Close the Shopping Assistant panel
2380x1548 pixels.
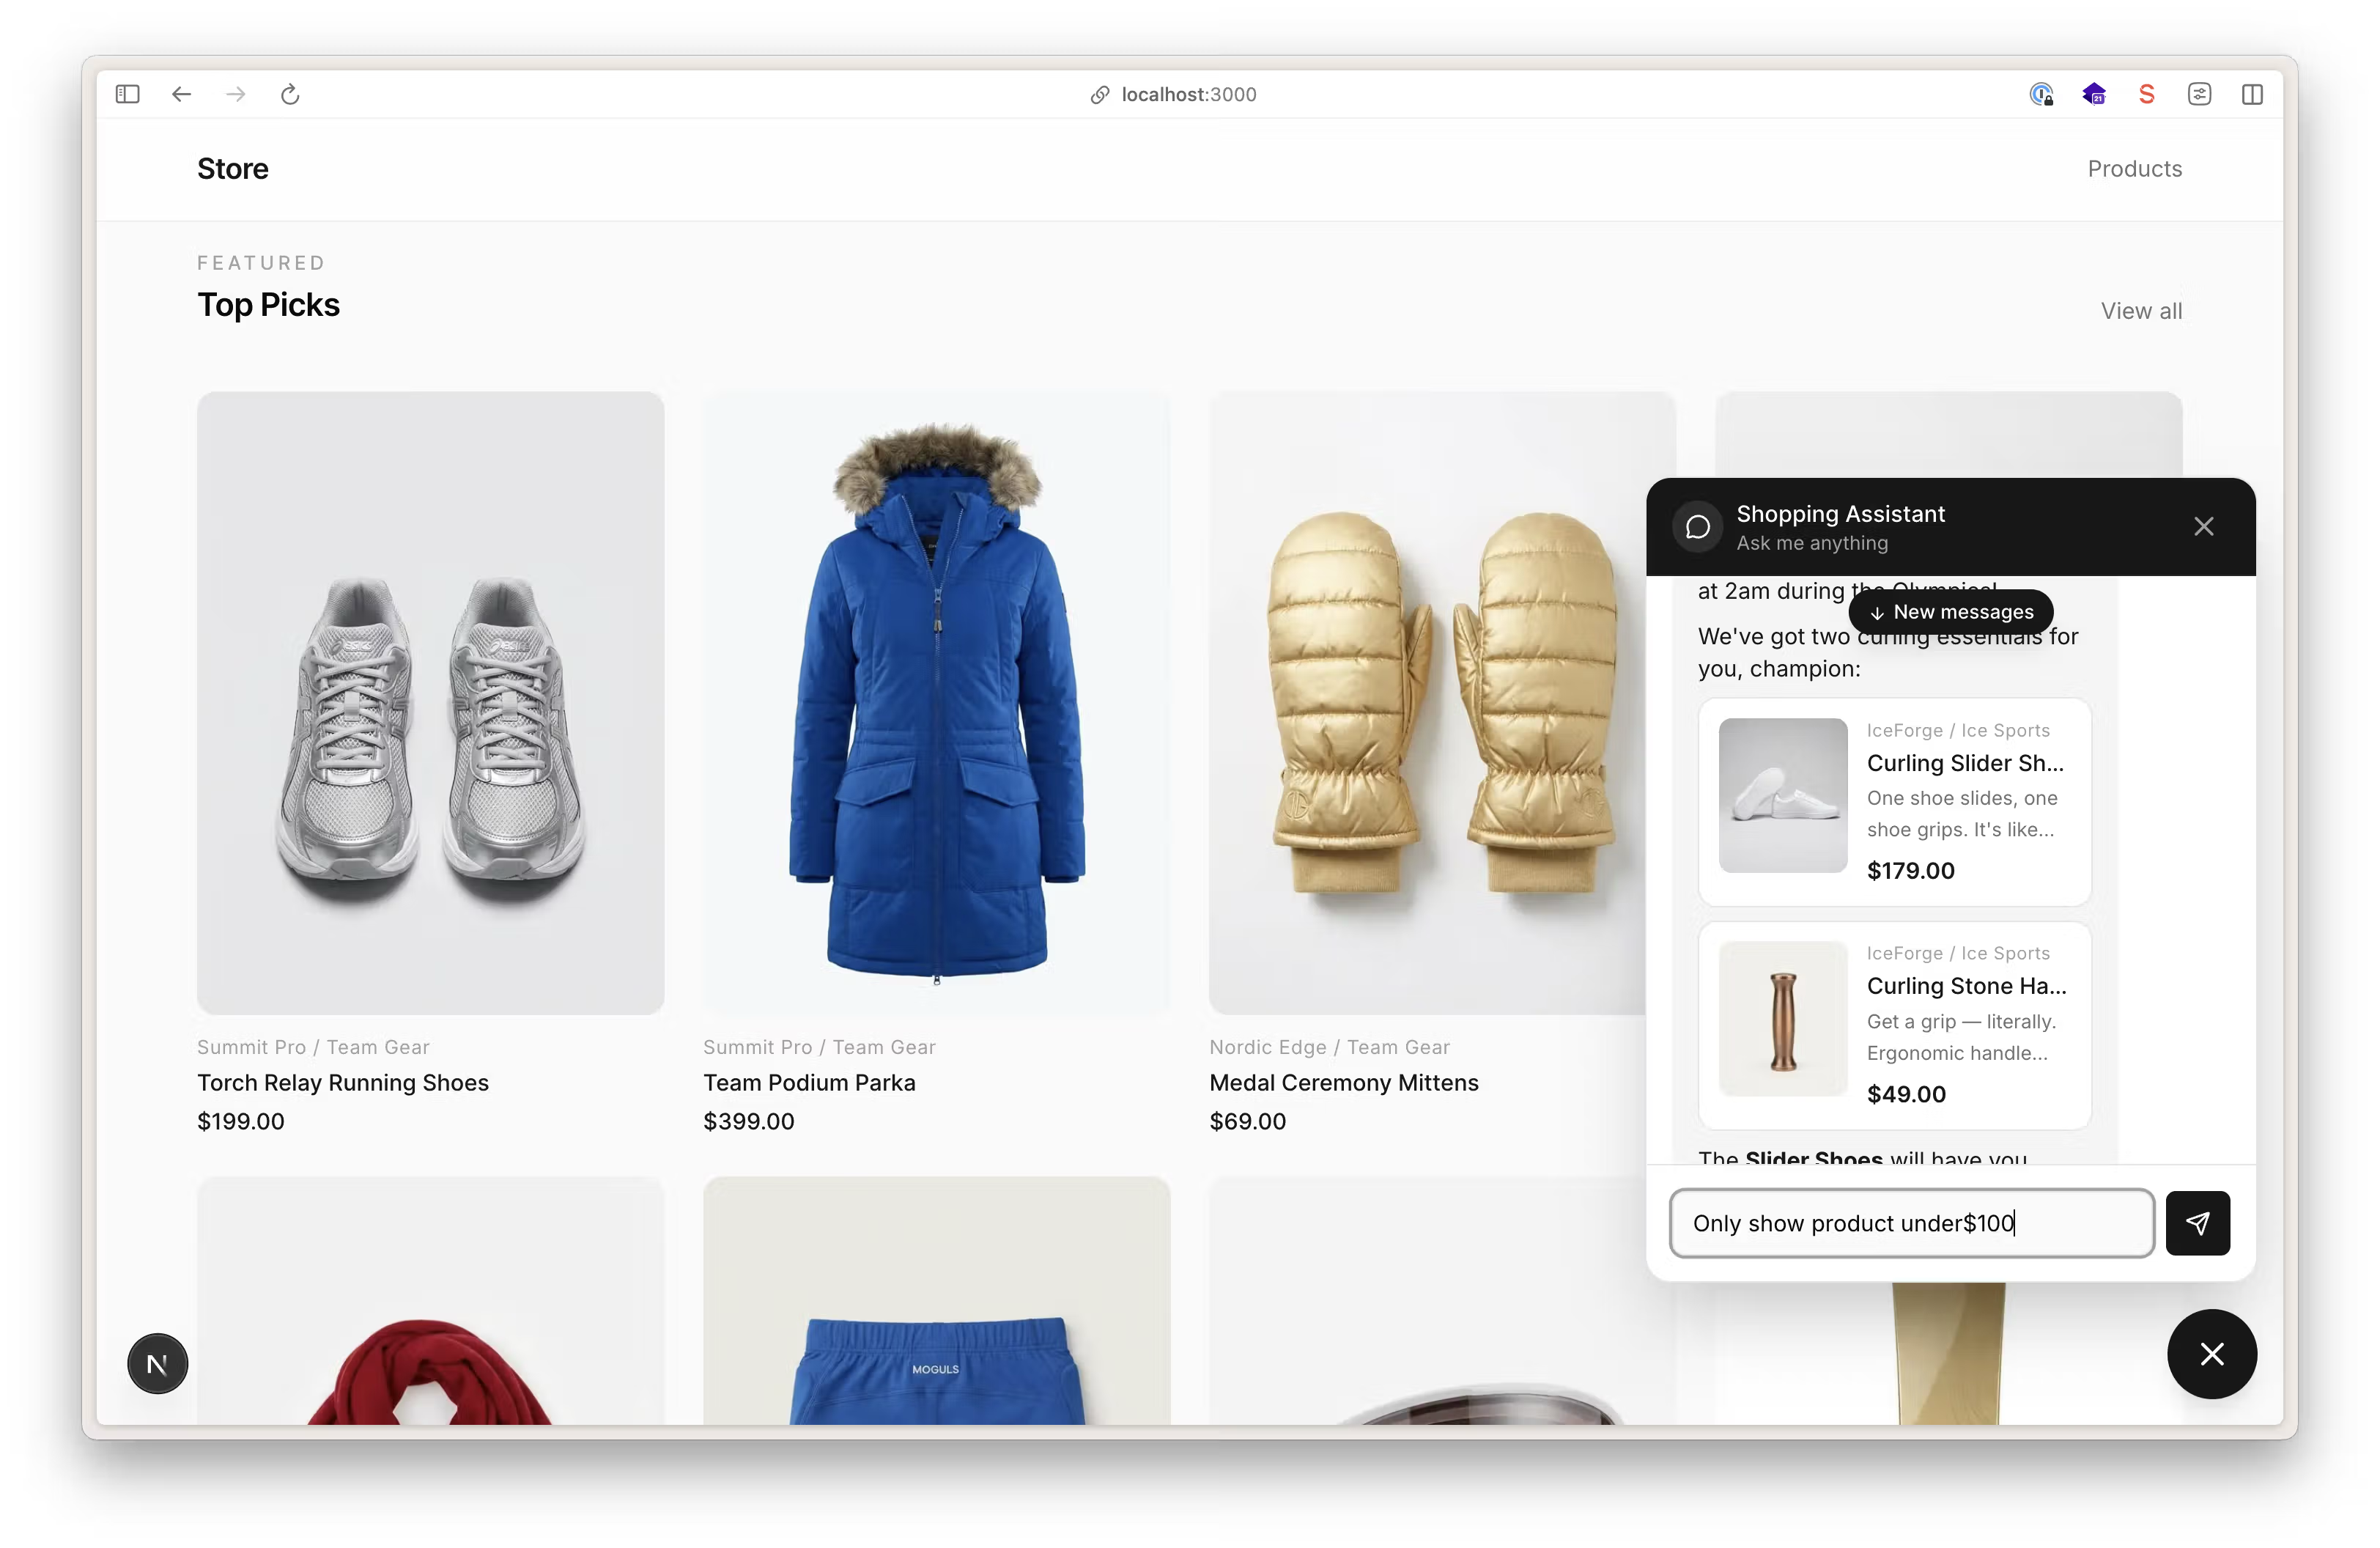[2204, 527]
